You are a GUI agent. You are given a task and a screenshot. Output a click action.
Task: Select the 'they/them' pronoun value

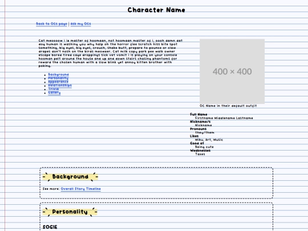coord(205,132)
